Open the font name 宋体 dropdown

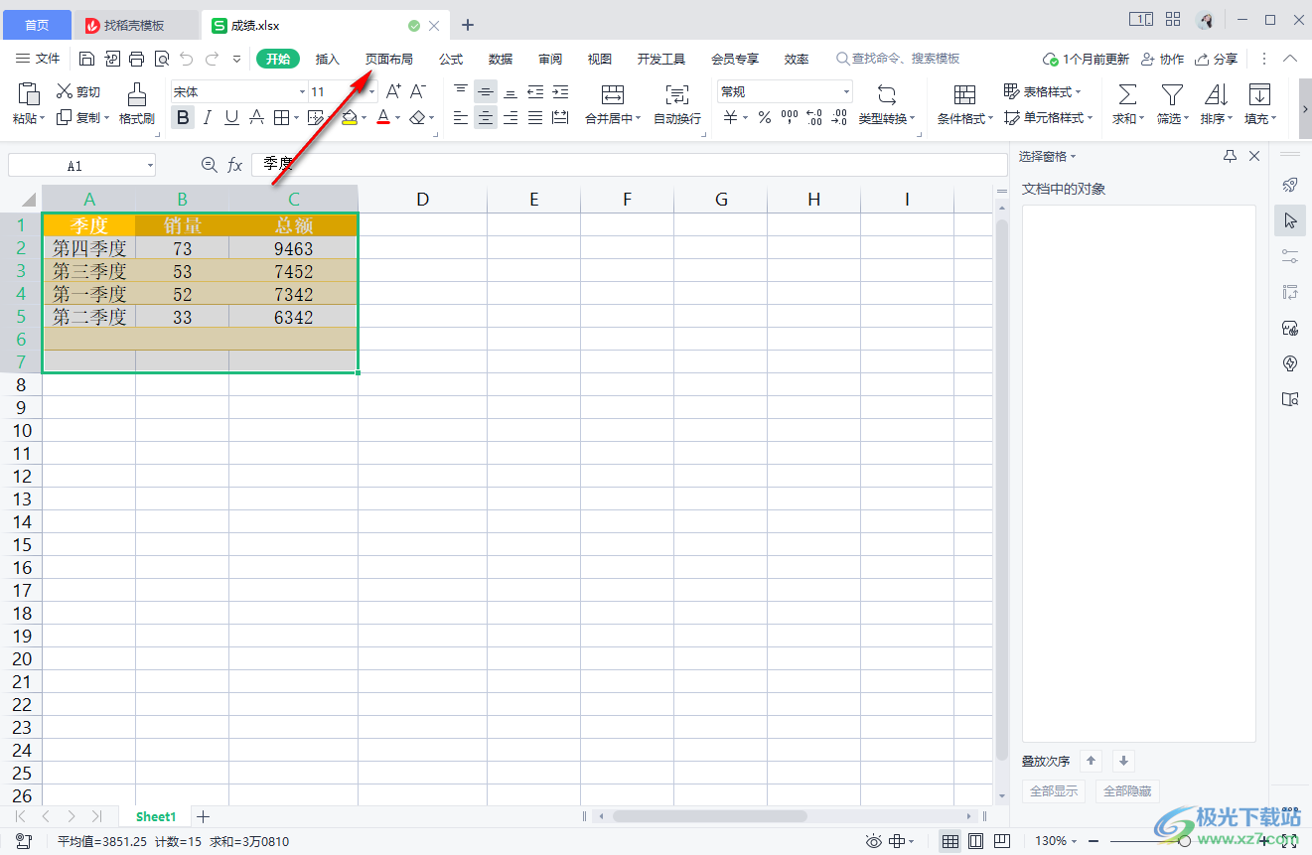pyautogui.click(x=303, y=91)
